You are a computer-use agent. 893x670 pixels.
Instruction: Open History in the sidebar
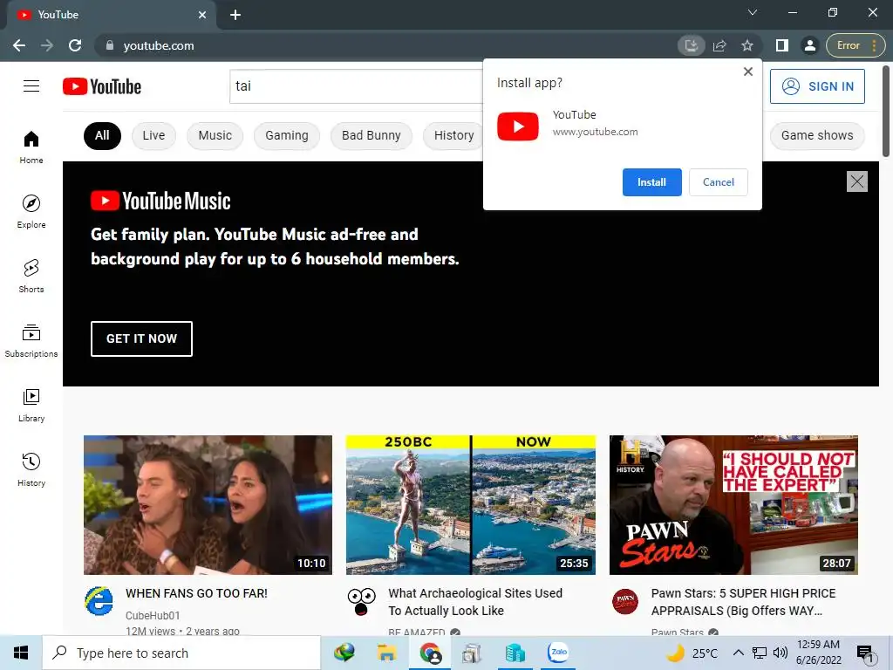click(31, 469)
